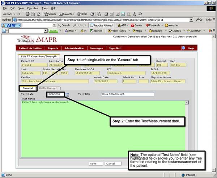Image resolution: width=217 pixels, height=178 pixels.
Task: Print the page with the printer icon
Action: coord(106,14)
